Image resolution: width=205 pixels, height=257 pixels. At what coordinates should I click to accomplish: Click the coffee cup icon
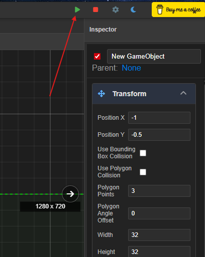160,10
